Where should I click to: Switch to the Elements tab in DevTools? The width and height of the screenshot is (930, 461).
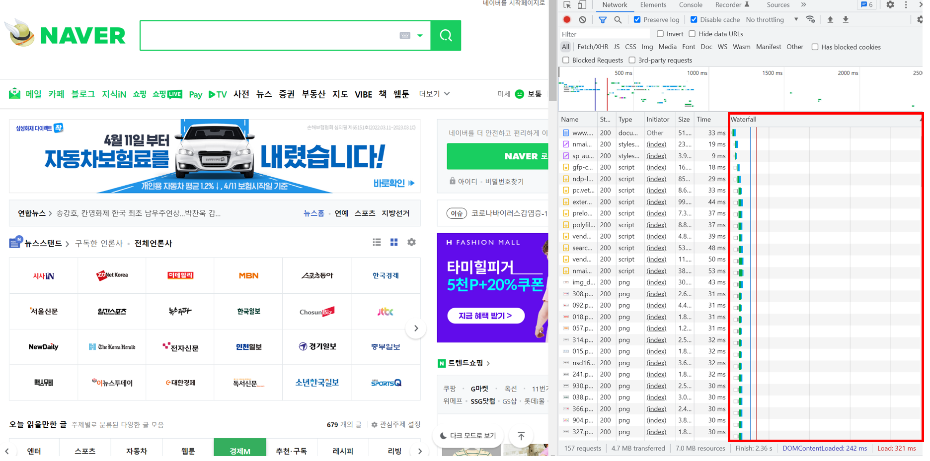[653, 5]
